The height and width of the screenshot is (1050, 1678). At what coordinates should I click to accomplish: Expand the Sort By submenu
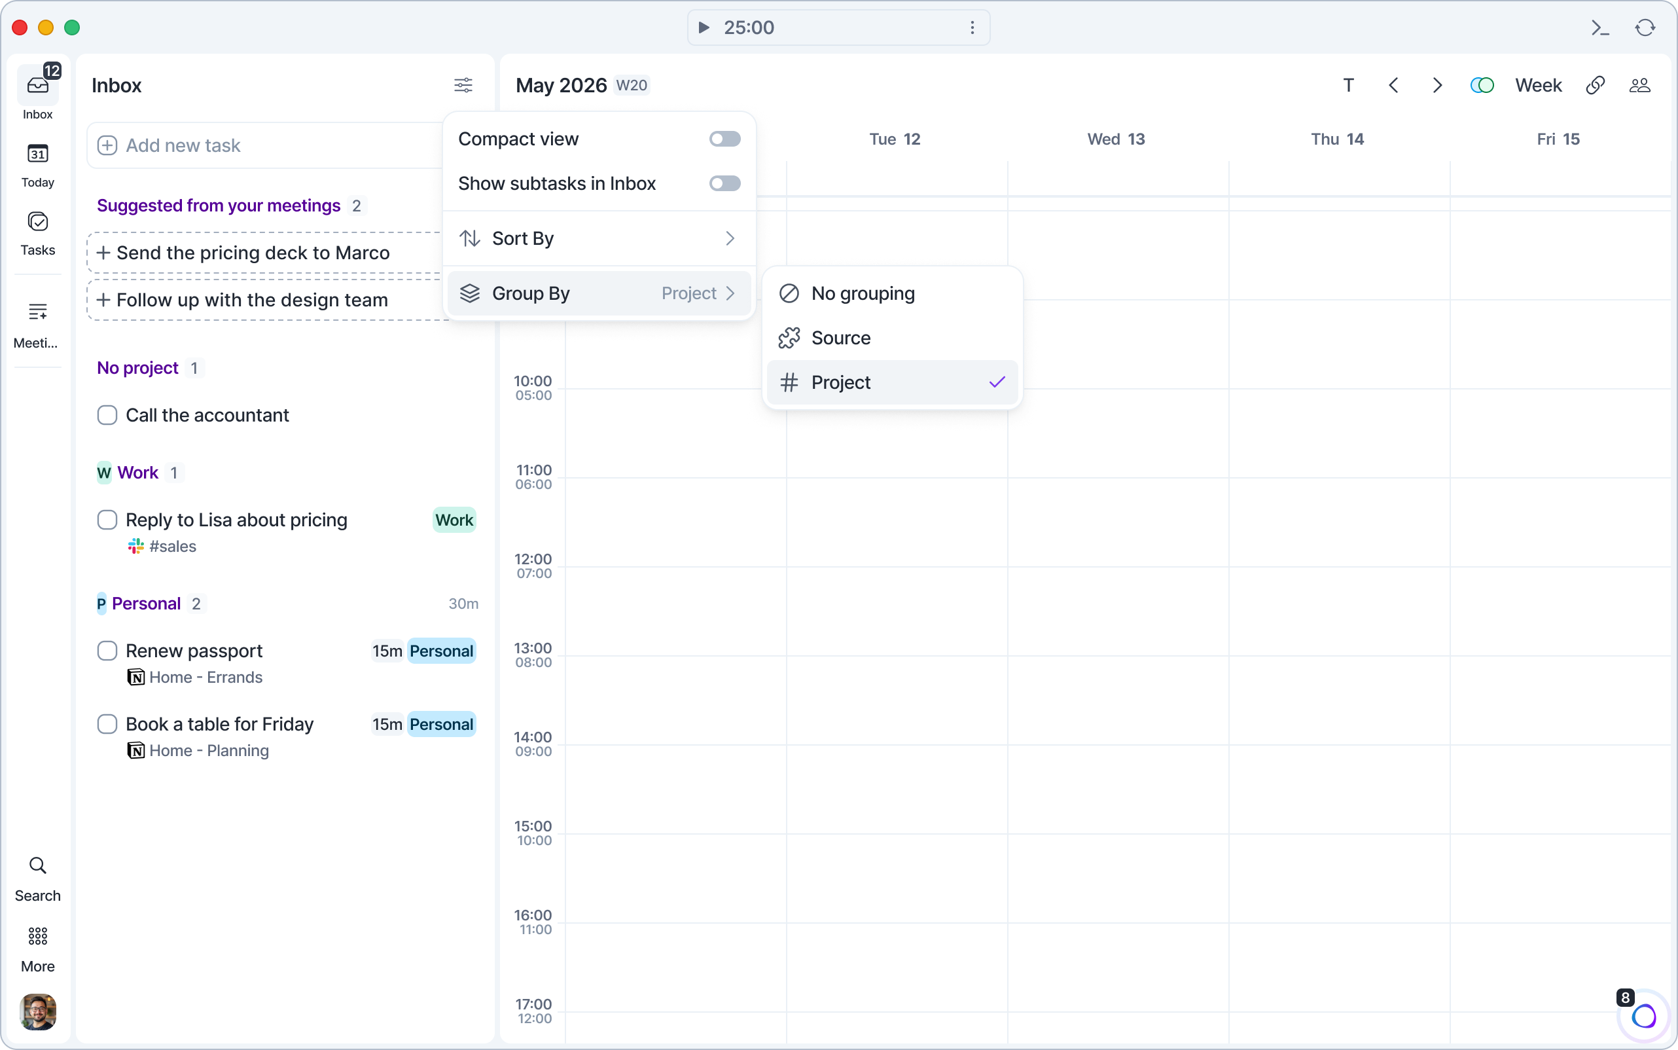(x=598, y=238)
